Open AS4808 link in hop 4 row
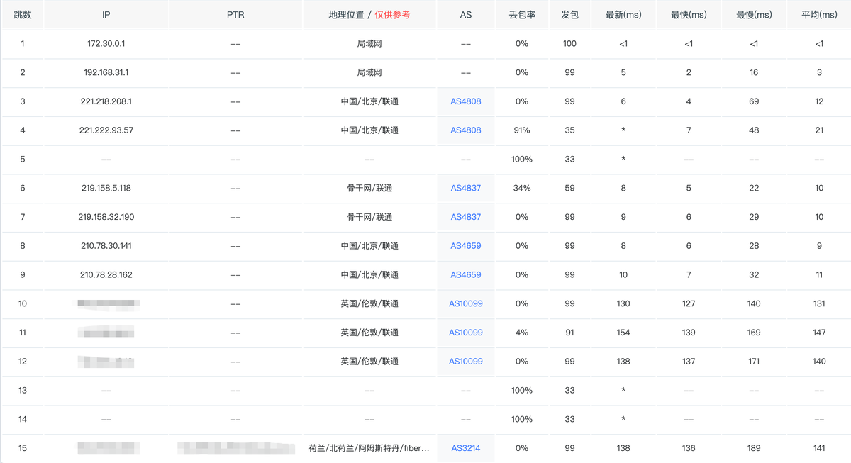The height and width of the screenshot is (463, 851). pos(466,130)
